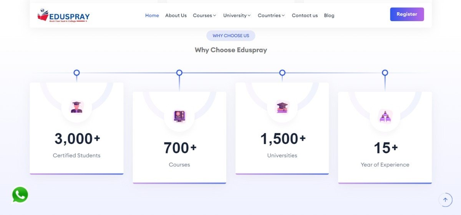Viewport: 461px width, 215px height.
Task: Click the timeline circle above Certified Students
Action: point(76,73)
